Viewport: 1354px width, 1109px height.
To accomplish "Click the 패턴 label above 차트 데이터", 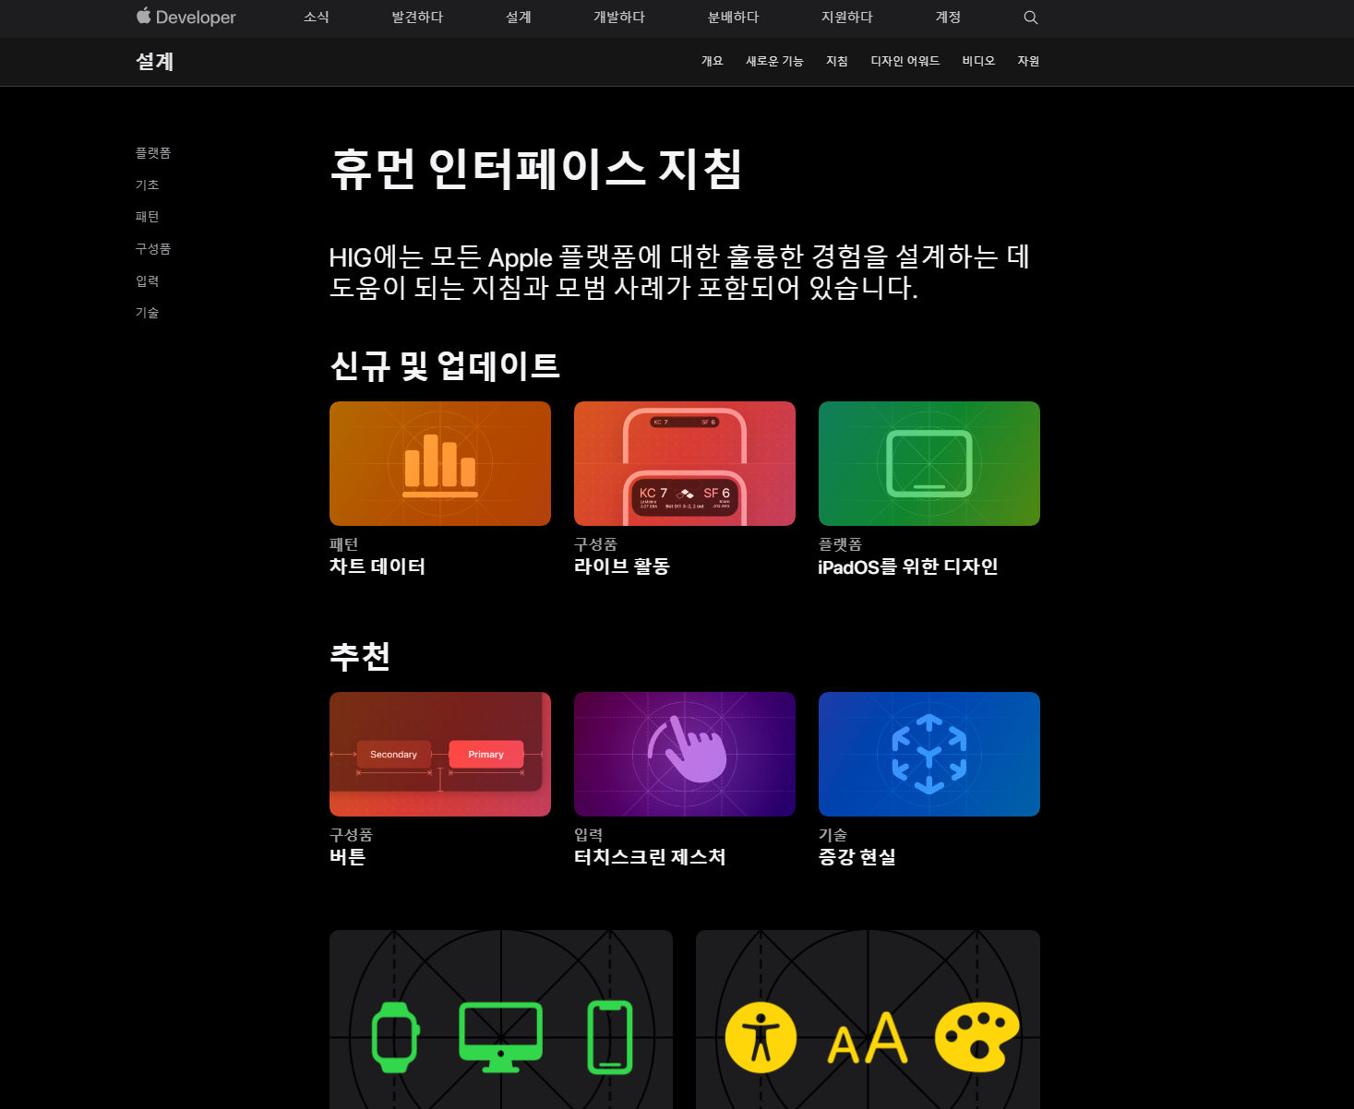I will click(344, 544).
